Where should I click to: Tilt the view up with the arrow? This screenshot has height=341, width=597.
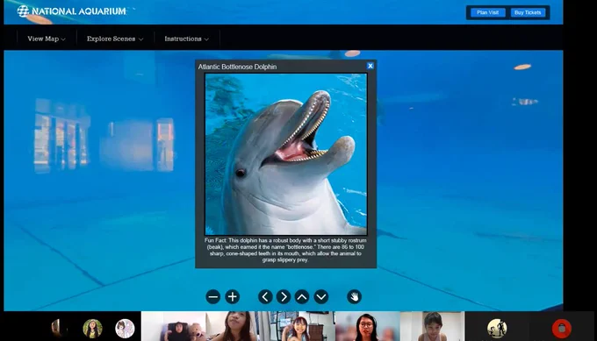click(302, 297)
